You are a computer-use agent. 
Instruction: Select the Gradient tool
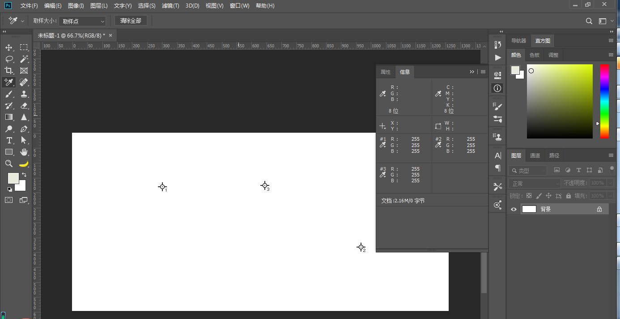9,117
